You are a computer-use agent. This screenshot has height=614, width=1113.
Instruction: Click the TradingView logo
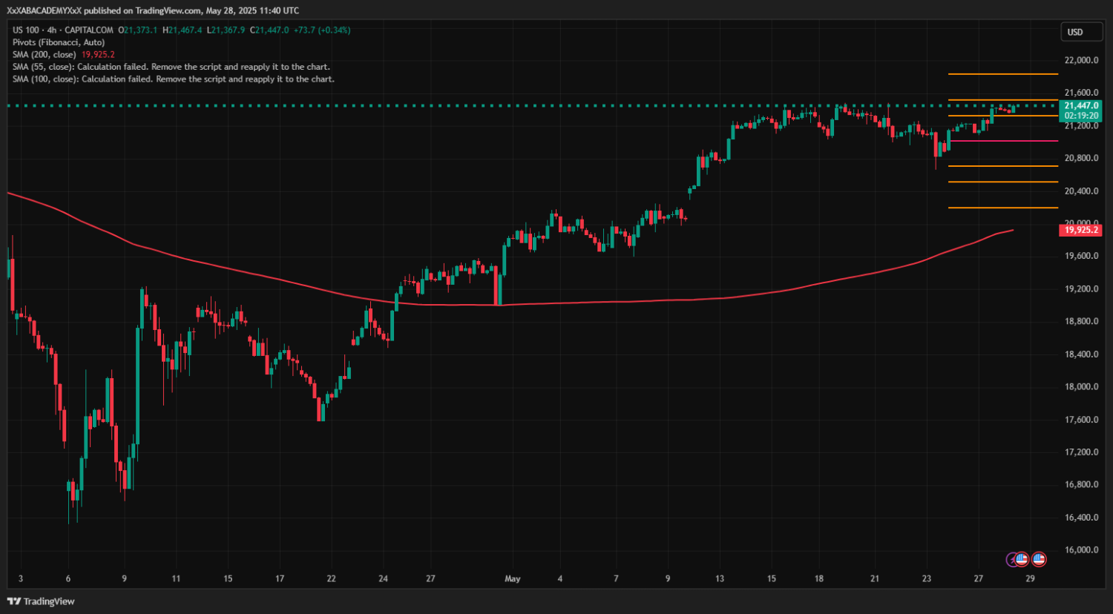click(42, 601)
